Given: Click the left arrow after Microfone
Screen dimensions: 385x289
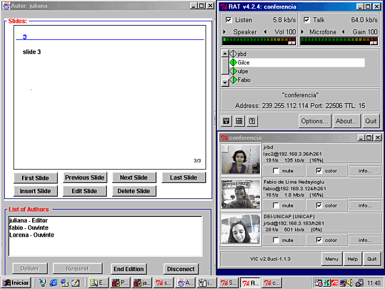Looking at the screenshot, I should 342,32.
